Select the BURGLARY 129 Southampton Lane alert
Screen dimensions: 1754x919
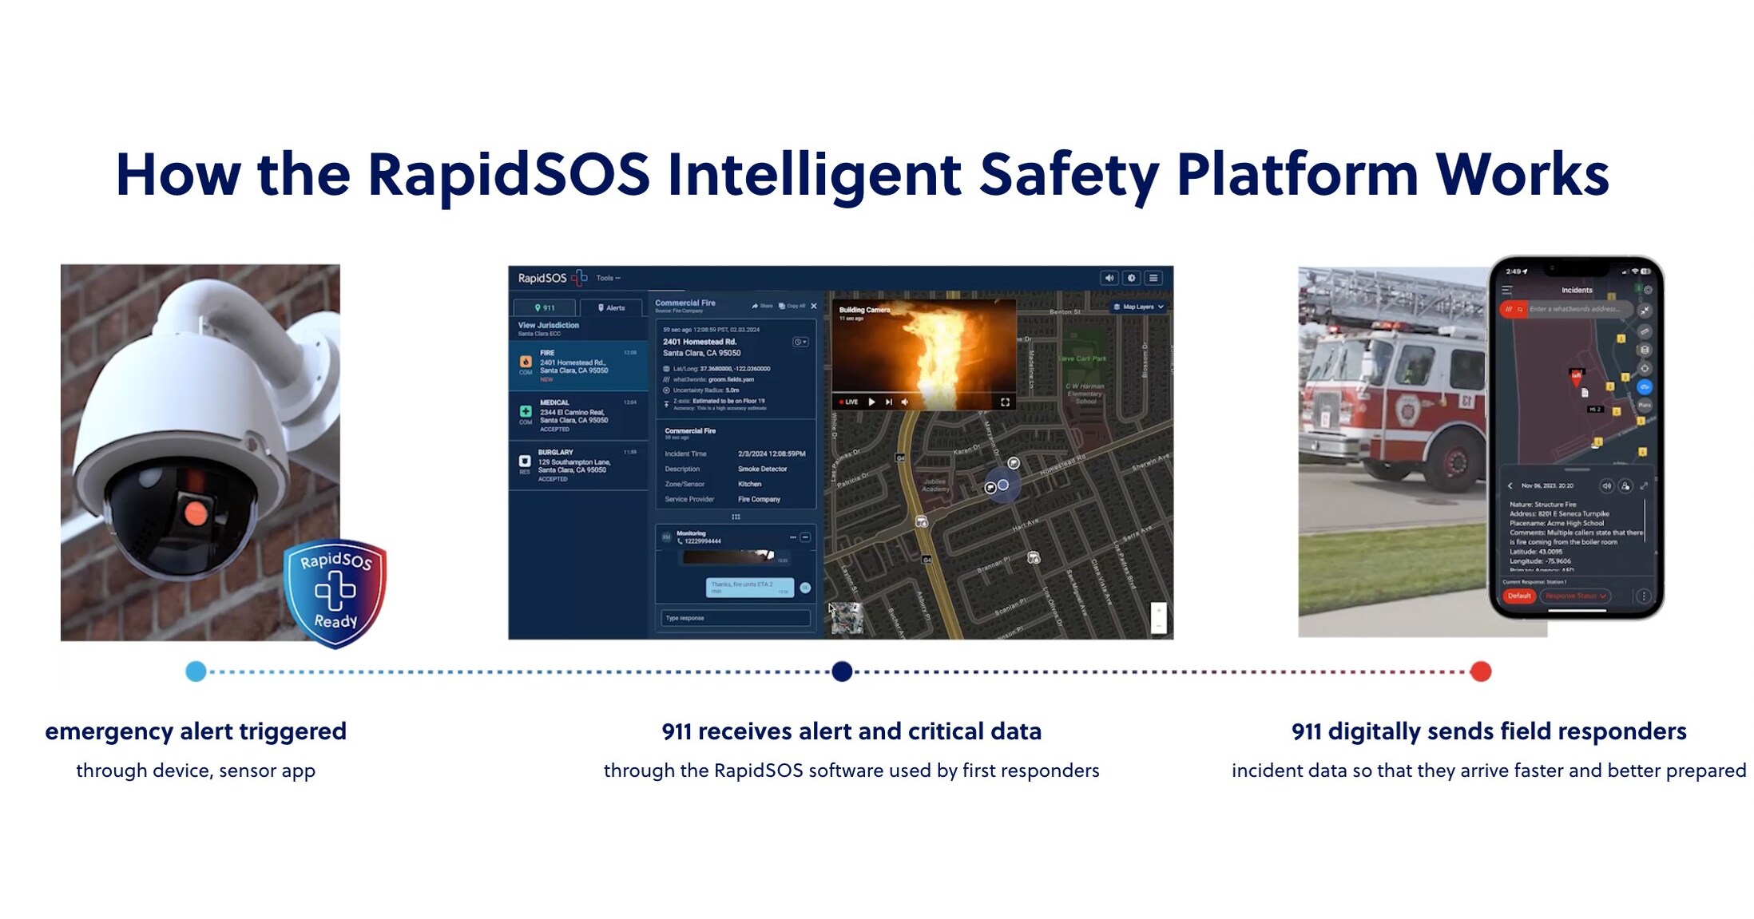pos(578,465)
